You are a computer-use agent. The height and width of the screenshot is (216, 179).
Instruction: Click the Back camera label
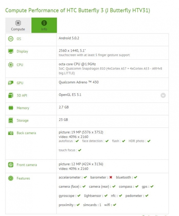pos(26,133)
